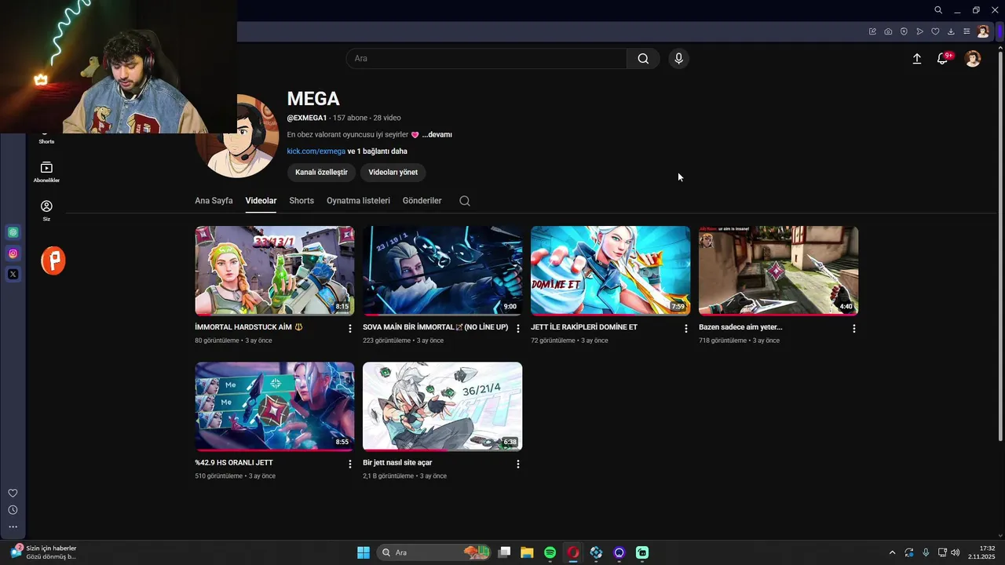Click the browser tab search magnifier
This screenshot has width=1005, height=565.
[x=938, y=10]
